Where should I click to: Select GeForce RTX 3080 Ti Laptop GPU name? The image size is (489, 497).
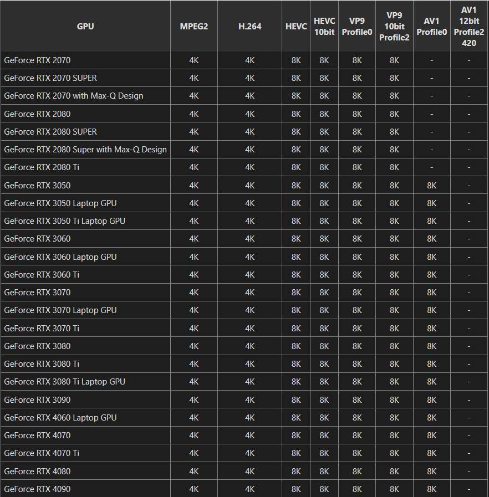64,381
